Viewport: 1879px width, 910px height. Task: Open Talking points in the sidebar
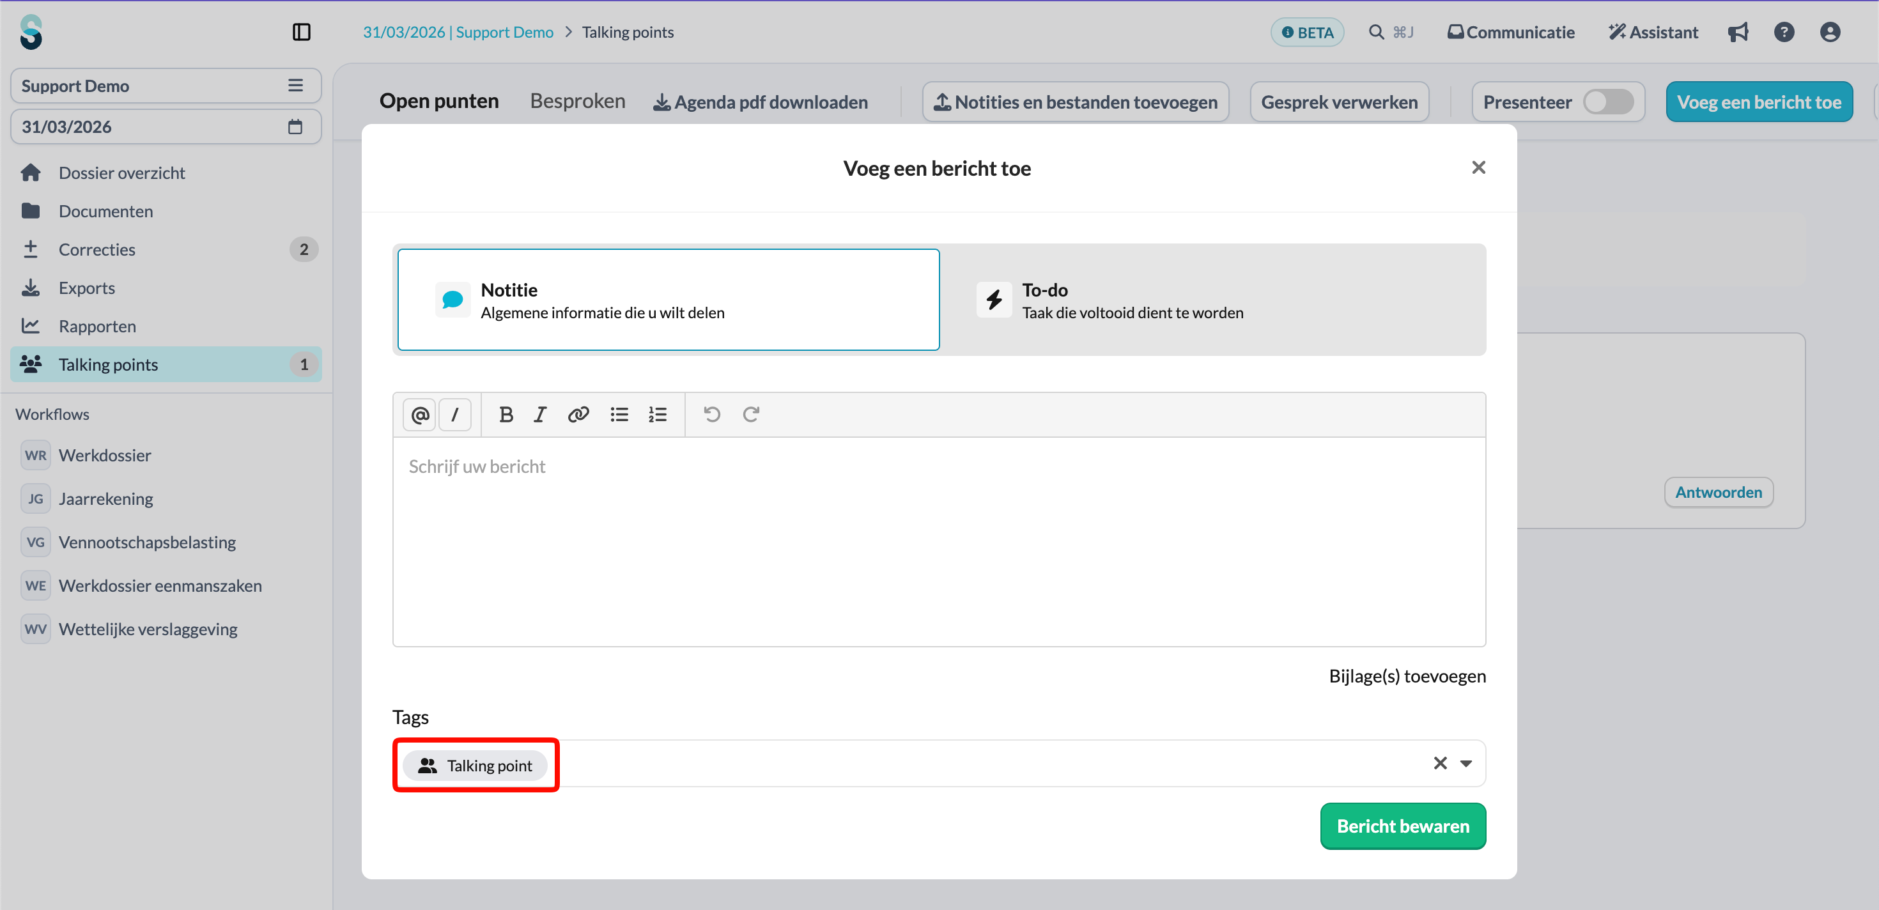tap(166, 365)
